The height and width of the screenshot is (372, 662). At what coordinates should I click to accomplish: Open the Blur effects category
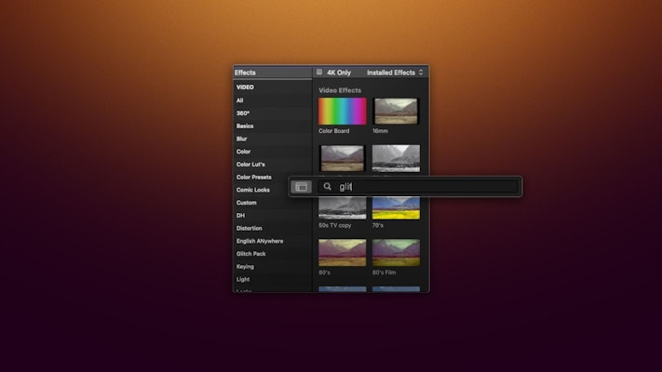pos(242,139)
